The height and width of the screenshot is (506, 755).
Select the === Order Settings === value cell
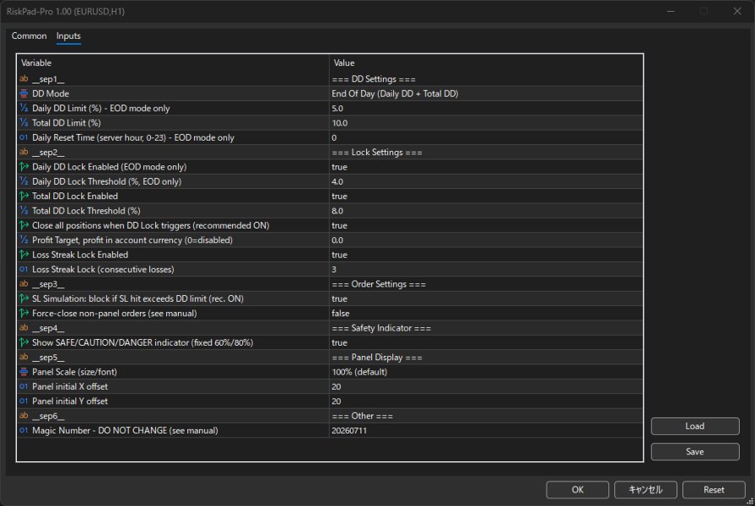click(486, 284)
